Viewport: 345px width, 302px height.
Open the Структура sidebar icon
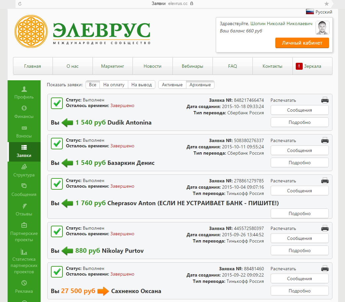point(24,167)
